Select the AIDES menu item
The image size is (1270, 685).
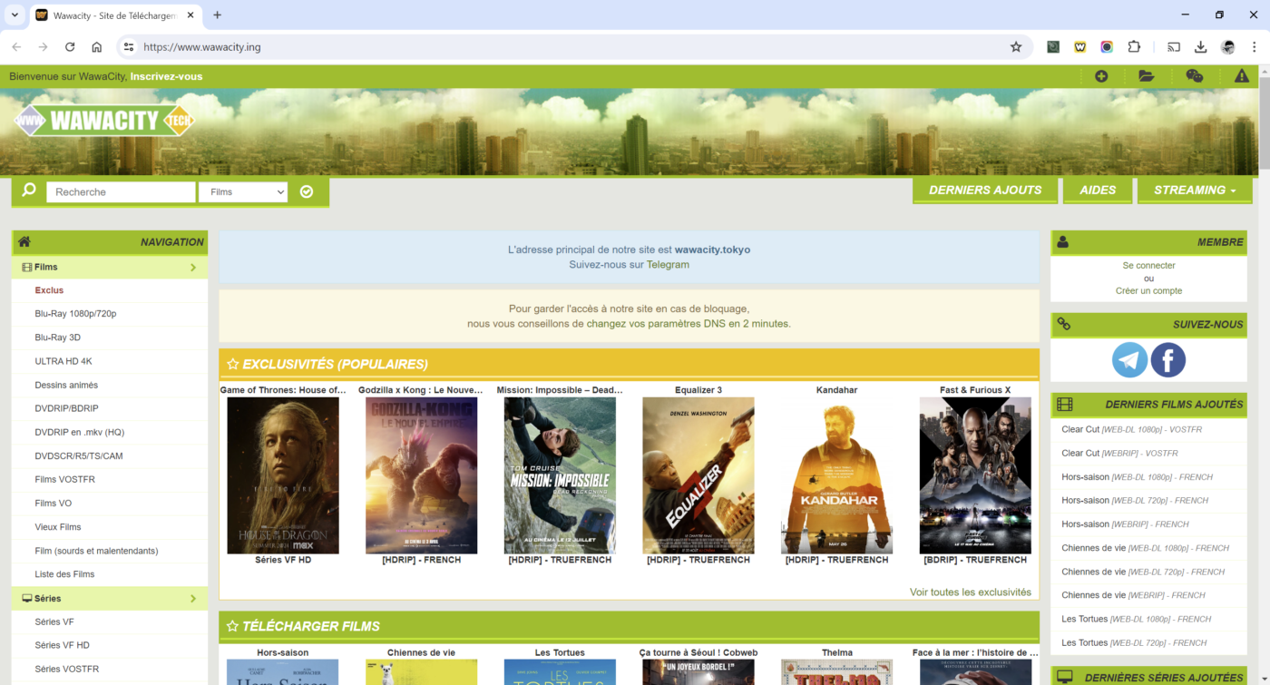pyautogui.click(x=1098, y=191)
